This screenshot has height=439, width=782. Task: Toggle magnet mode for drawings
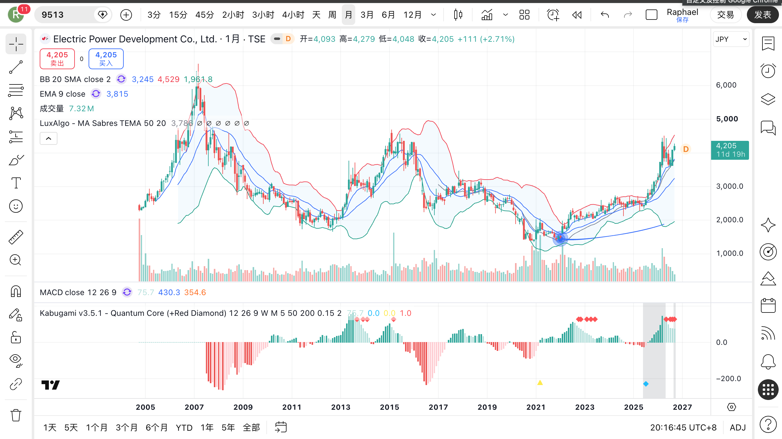pyautogui.click(x=16, y=291)
